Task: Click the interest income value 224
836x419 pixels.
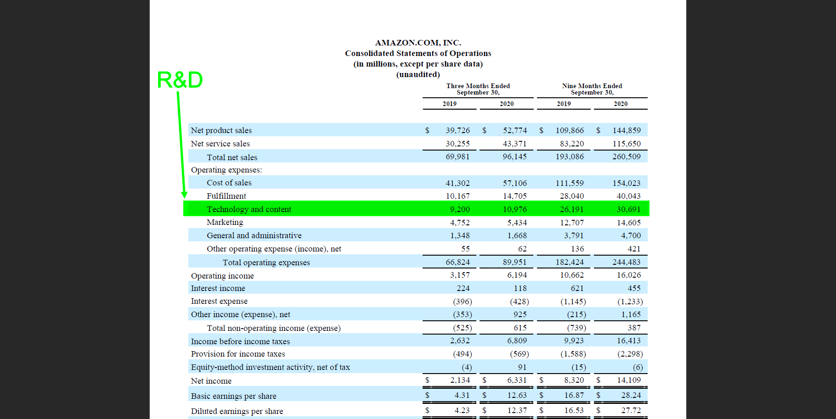Action: 463,288
